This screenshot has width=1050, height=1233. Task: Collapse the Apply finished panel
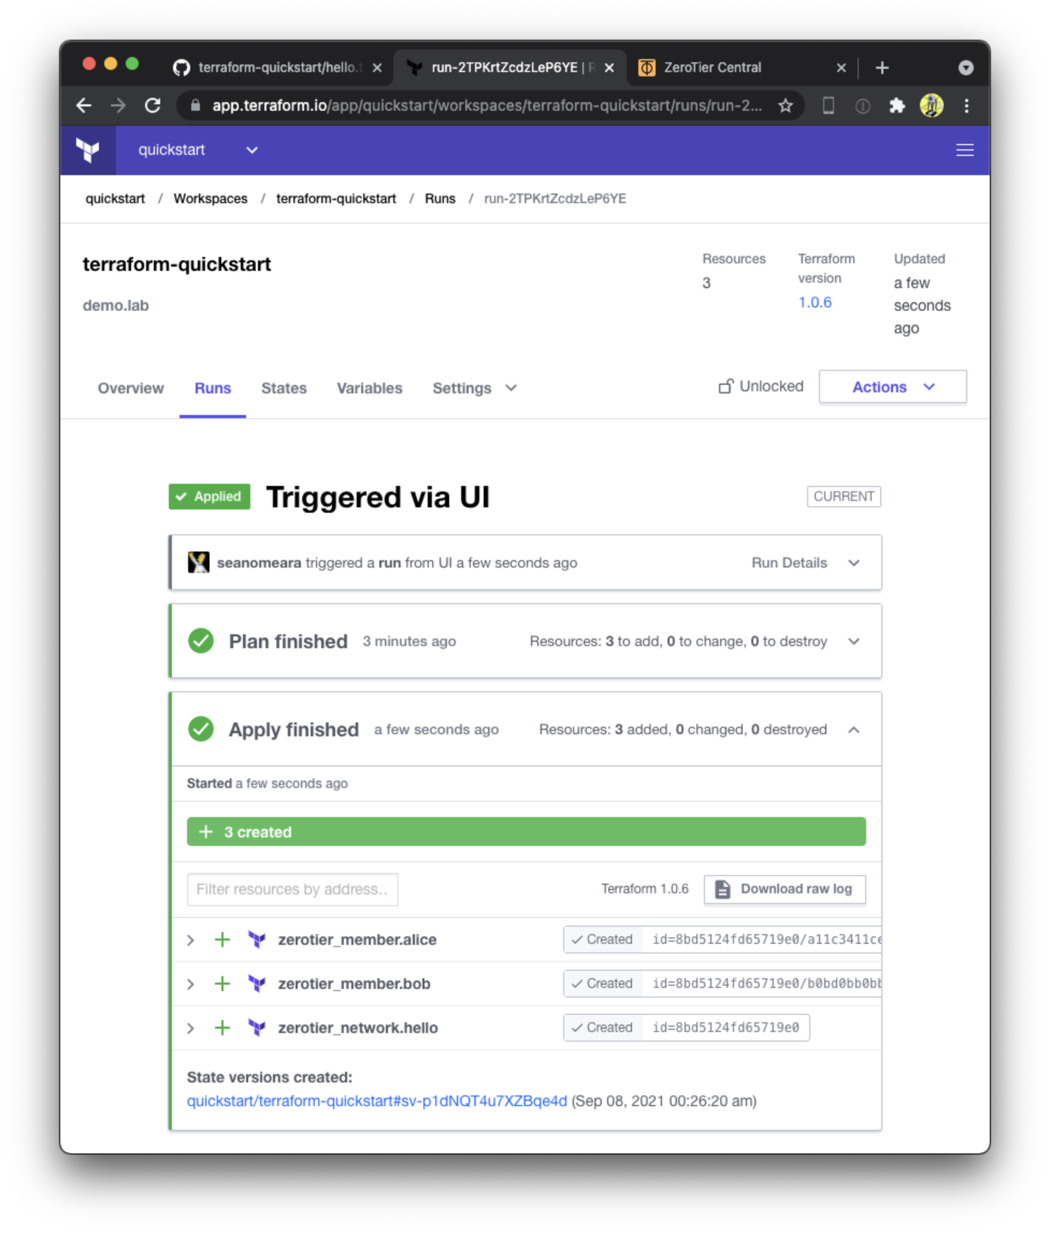853,729
